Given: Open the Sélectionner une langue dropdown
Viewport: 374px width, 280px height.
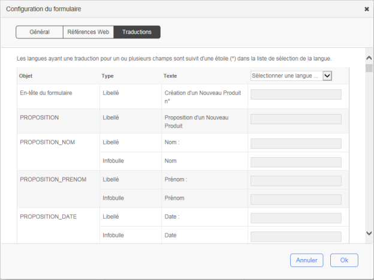Looking at the screenshot, I should point(286,76).
